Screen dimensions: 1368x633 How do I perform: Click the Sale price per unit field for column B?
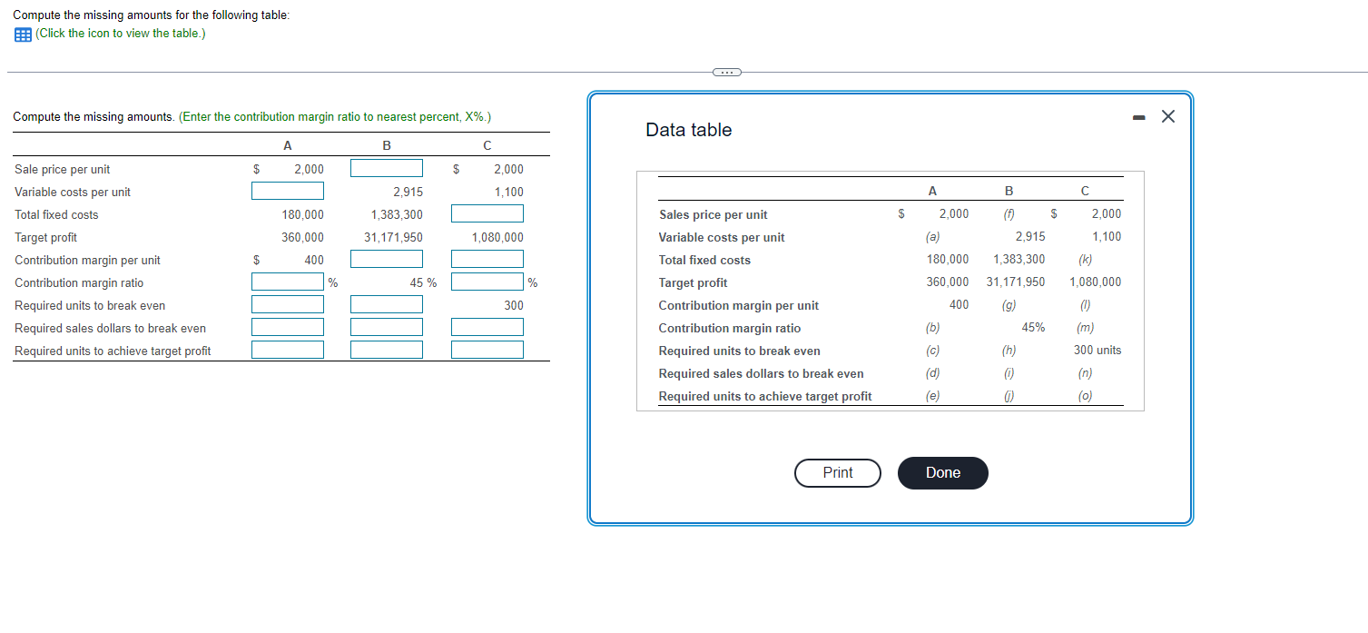tap(386, 167)
